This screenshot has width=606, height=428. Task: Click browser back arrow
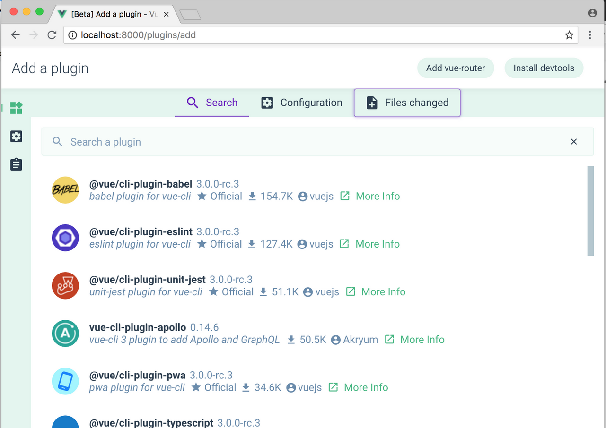pyautogui.click(x=16, y=35)
